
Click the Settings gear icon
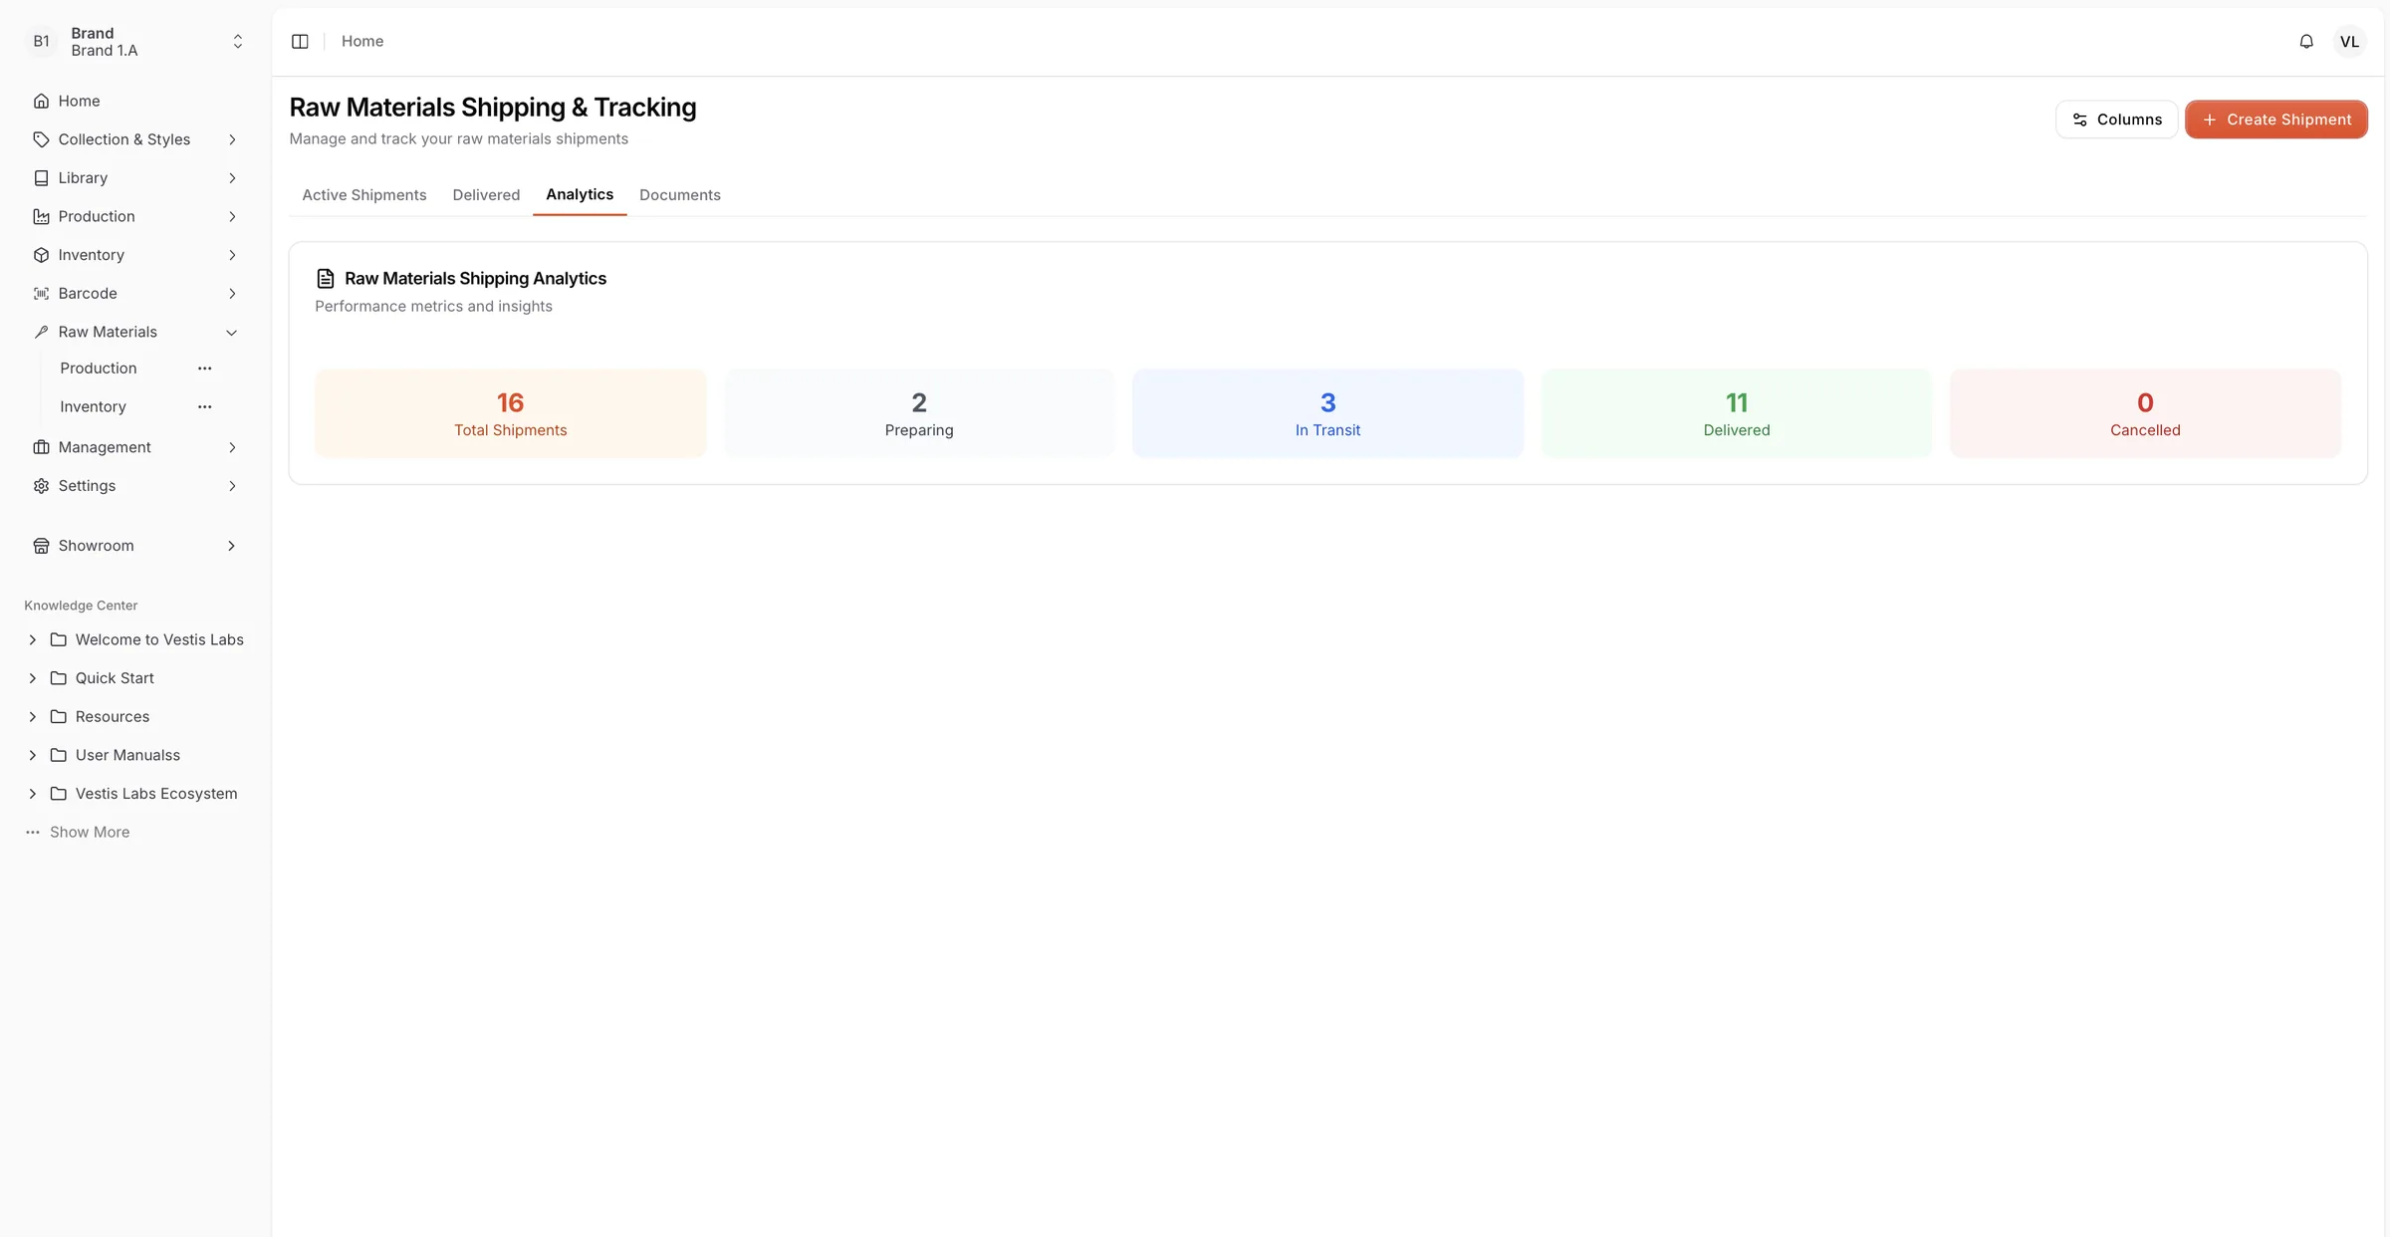point(41,486)
